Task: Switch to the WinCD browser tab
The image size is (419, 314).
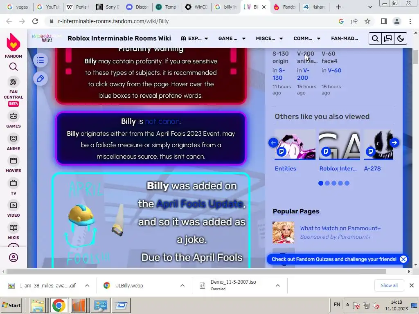Action: point(196,7)
